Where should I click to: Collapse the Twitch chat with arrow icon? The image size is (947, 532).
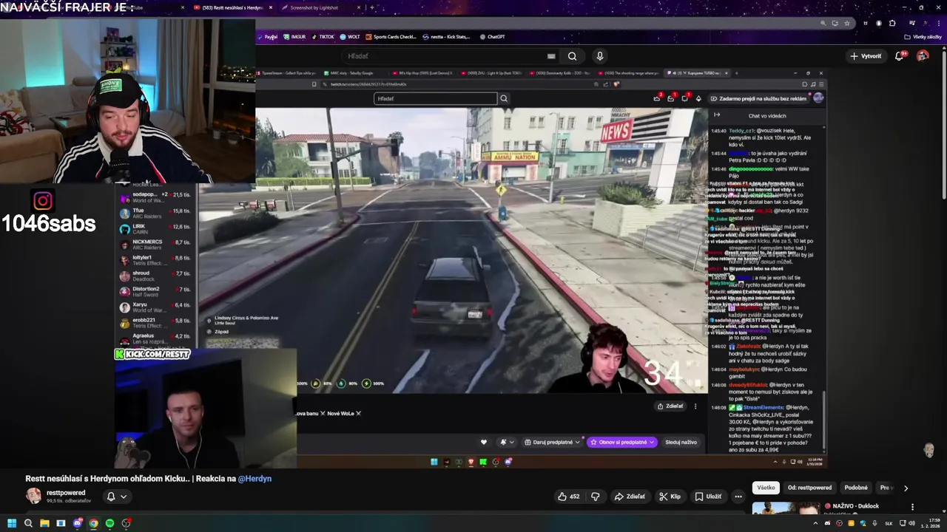716,115
